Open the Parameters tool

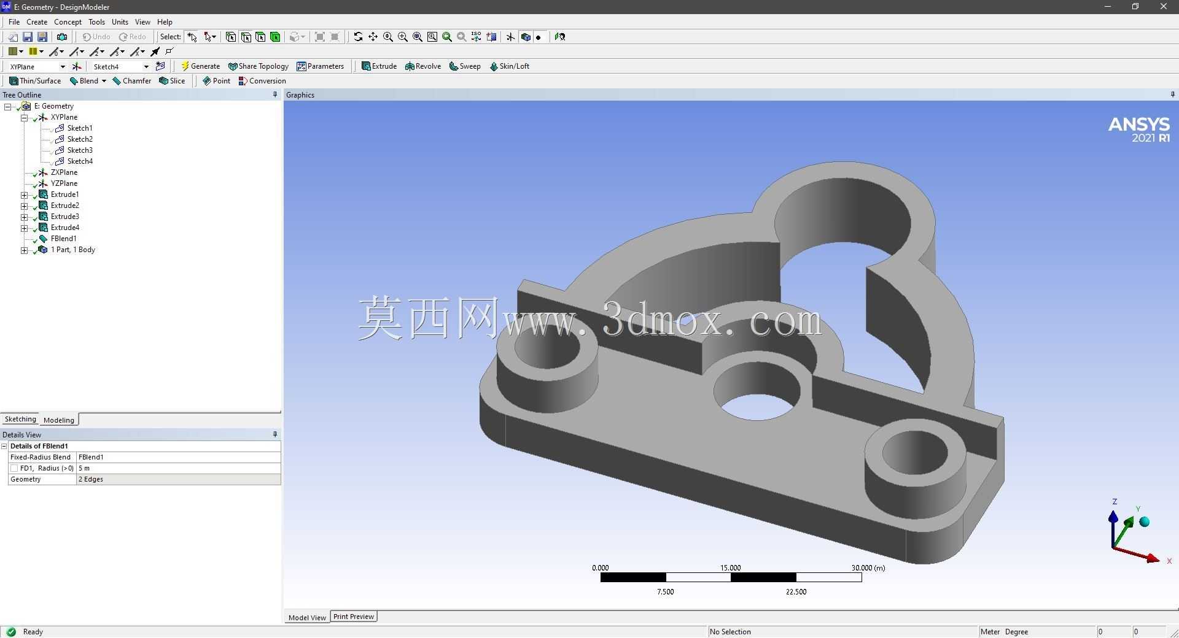[x=320, y=66]
